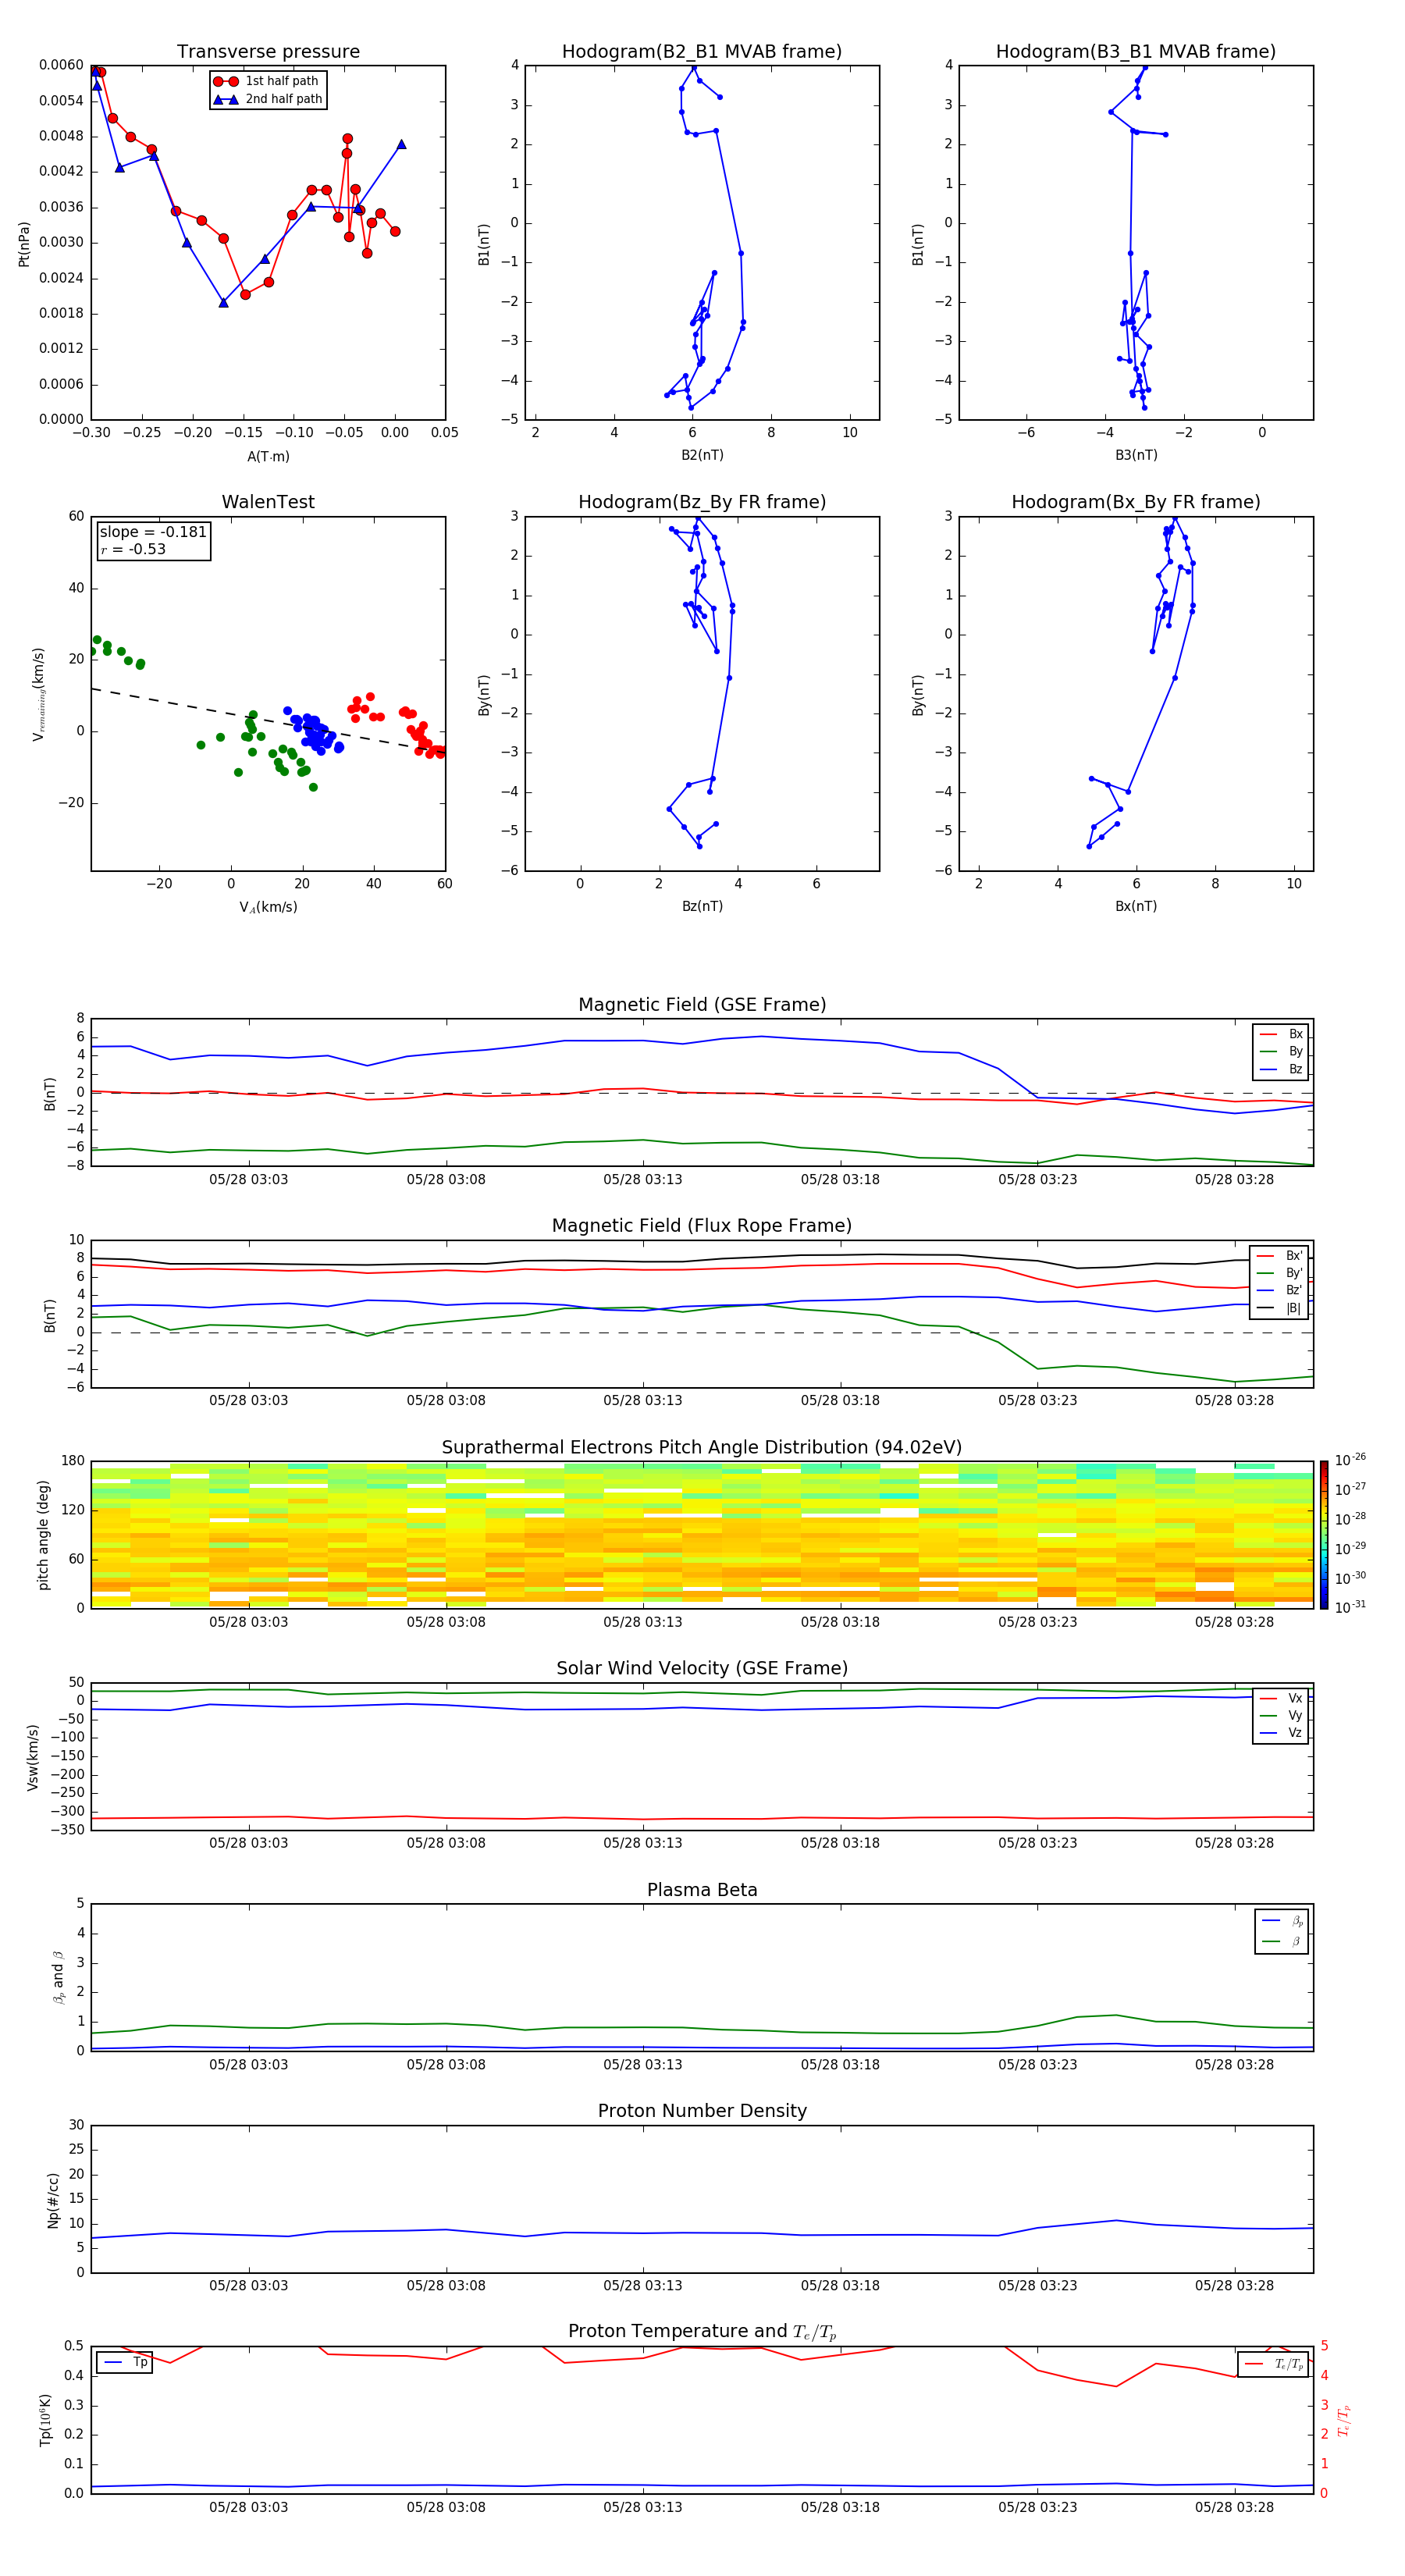Click the "Proton Number Density" title
The width and height of the screenshot is (1405, 2576).
point(702,2111)
